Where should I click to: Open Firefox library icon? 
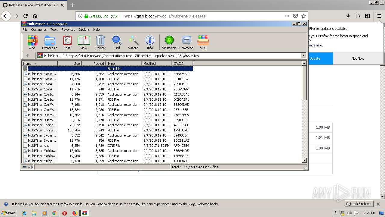click(x=358, y=16)
